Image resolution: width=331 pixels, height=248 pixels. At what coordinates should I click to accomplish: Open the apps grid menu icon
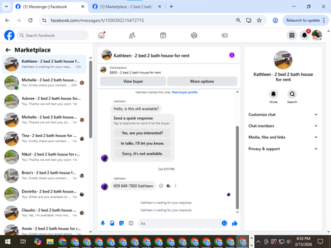[x=292, y=35]
